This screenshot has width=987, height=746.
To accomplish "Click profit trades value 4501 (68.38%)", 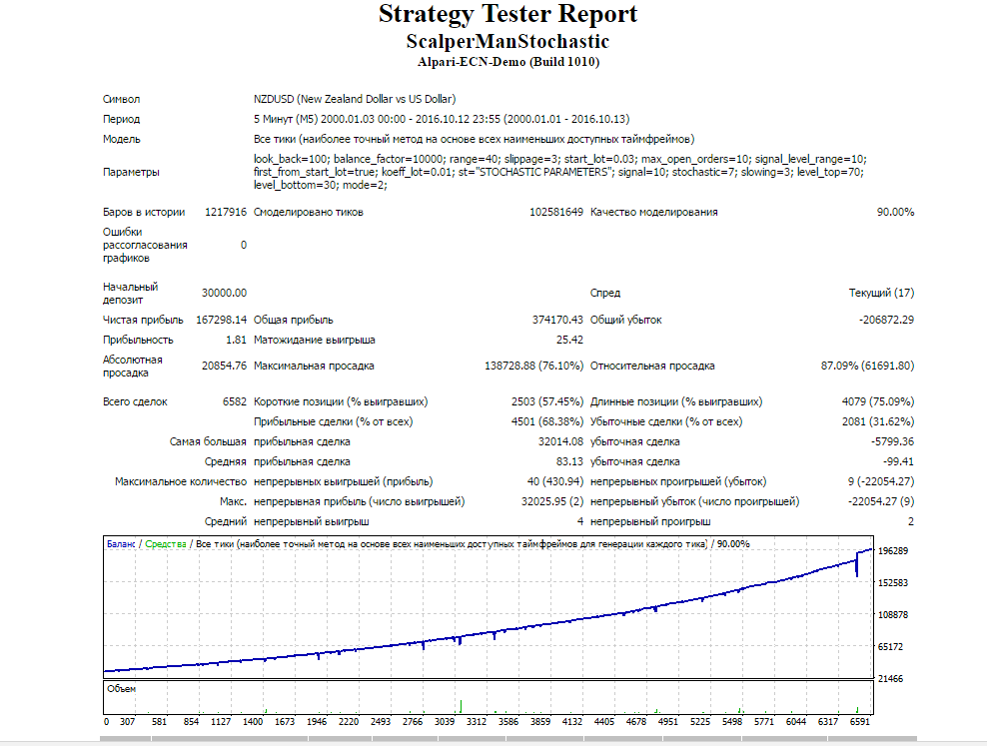I will click(x=547, y=421).
